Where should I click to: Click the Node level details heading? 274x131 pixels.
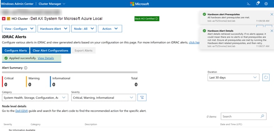(x=14, y=106)
